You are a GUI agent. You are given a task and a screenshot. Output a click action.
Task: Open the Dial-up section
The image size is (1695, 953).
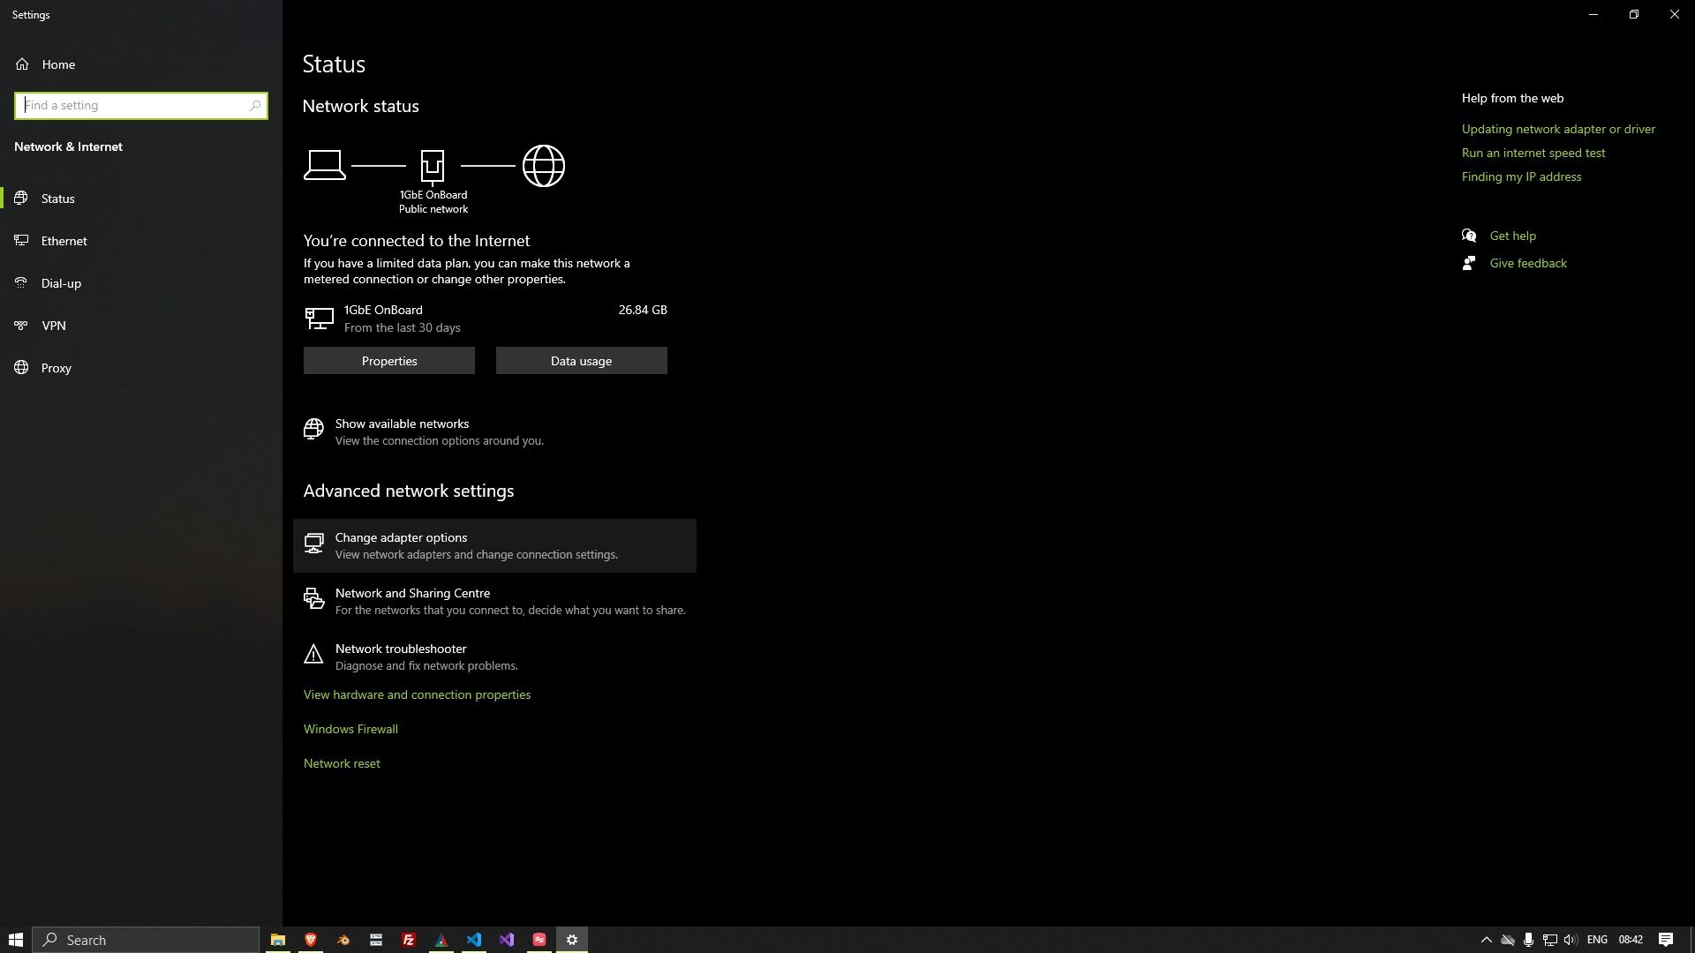pos(61,283)
